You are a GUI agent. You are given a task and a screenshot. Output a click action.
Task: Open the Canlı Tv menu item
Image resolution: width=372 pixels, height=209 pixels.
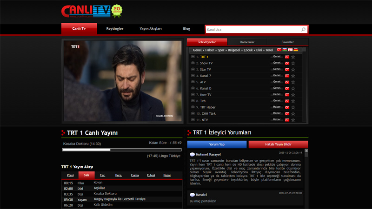point(79,29)
